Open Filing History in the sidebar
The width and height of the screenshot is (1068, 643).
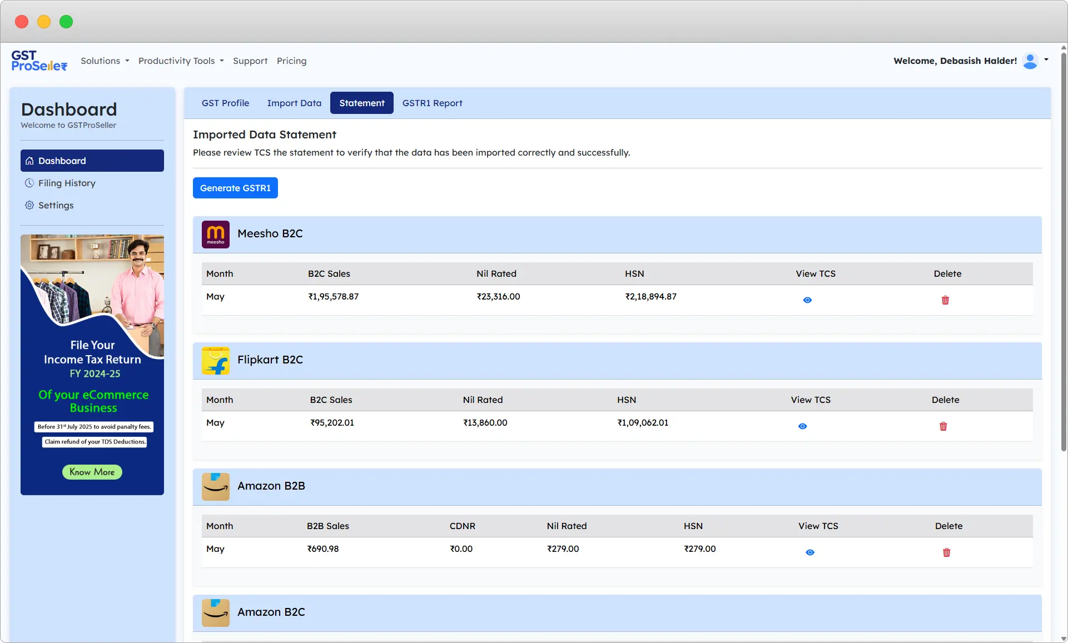[x=67, y=183]
